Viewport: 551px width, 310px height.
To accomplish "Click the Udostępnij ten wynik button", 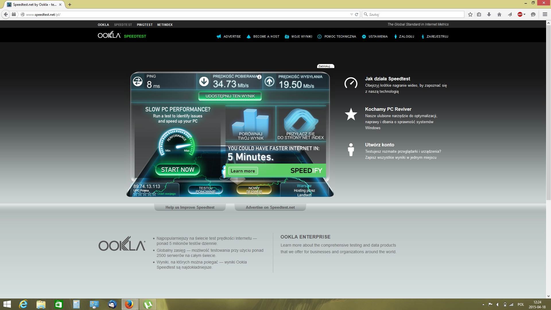I will click(x=230, y=96).
